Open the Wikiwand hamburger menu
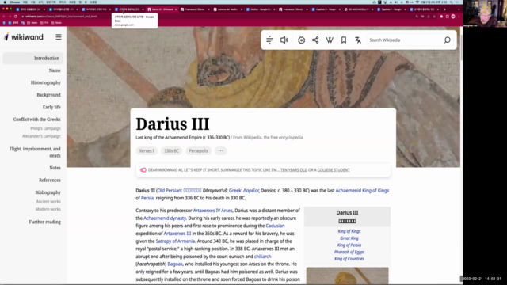Image resolution: width=507 pixels, height=285 pixels. (x=59, y=37)
